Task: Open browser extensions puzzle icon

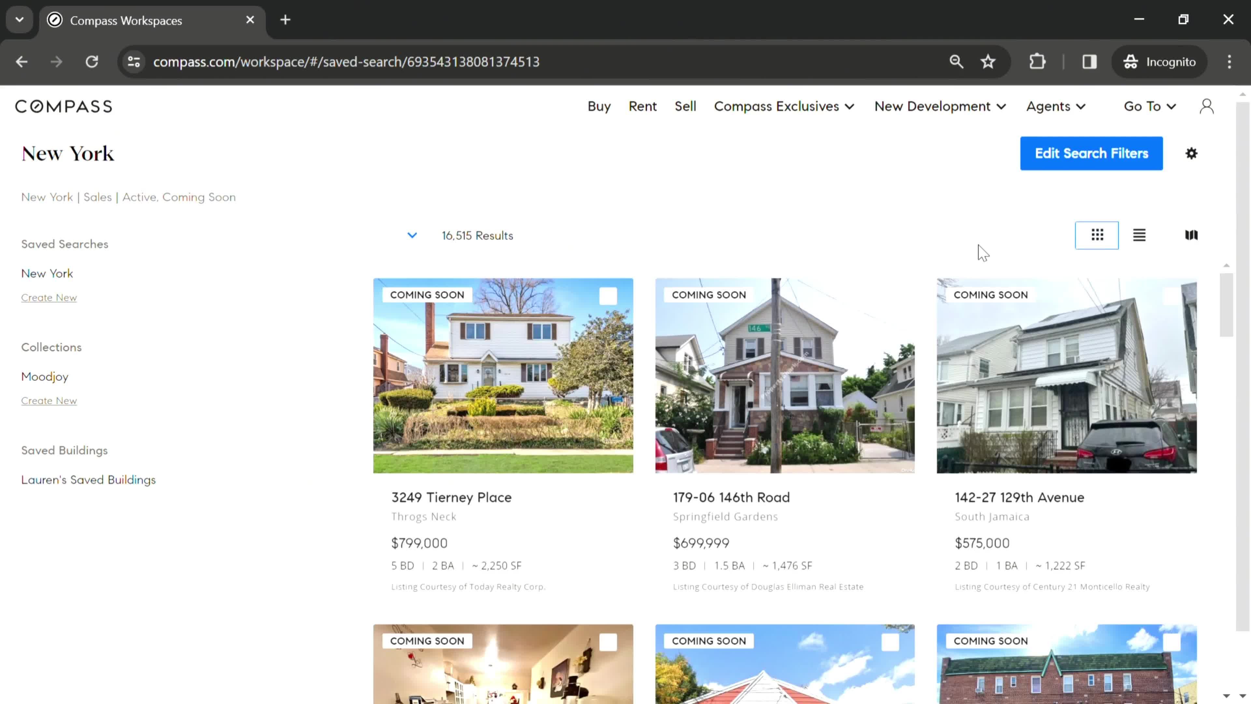Action: coord(1037,62)
